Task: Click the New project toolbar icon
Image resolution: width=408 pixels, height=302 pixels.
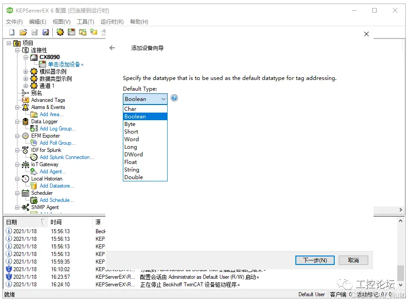Action: click(x=12, y=32)
